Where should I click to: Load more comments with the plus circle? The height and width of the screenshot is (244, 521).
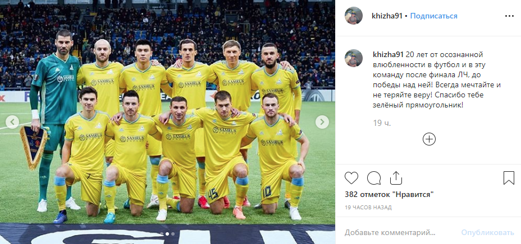[429, 139]
